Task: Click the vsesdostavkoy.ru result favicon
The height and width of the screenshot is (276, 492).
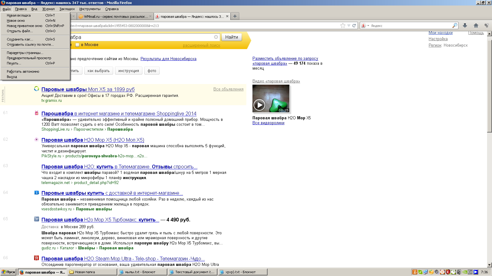Action: (x=37, y=193)
